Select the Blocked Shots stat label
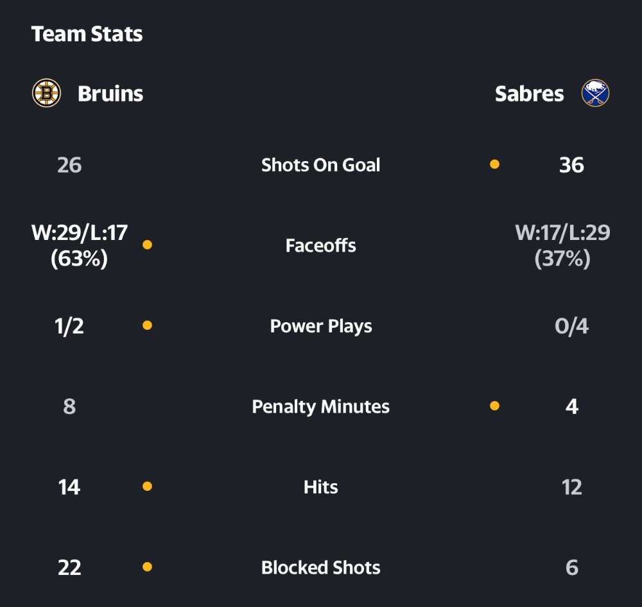The image size is (642, 607). 320,568
